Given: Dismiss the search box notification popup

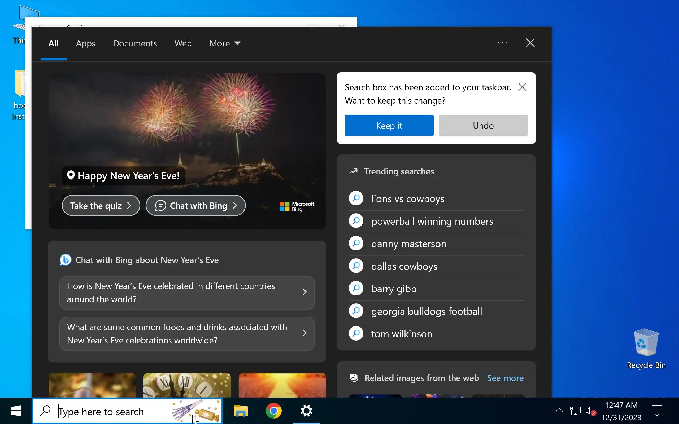Looking at the screenshot, I should [x=522, y=87].
